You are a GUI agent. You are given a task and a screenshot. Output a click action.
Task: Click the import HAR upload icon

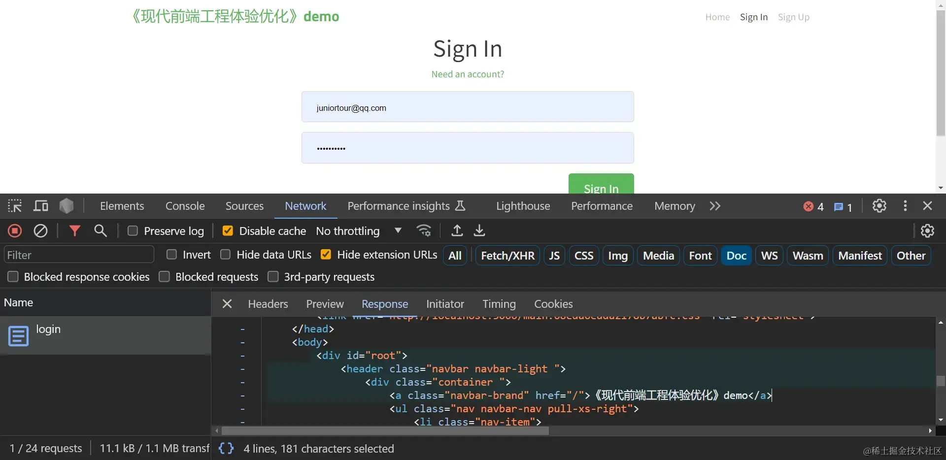click(x=457, y=230)
